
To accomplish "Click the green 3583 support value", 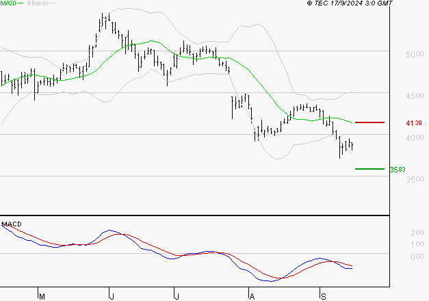I will 398,170.
